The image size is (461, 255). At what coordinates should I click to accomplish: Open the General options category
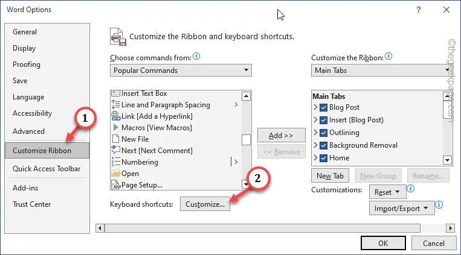point(25,32)
